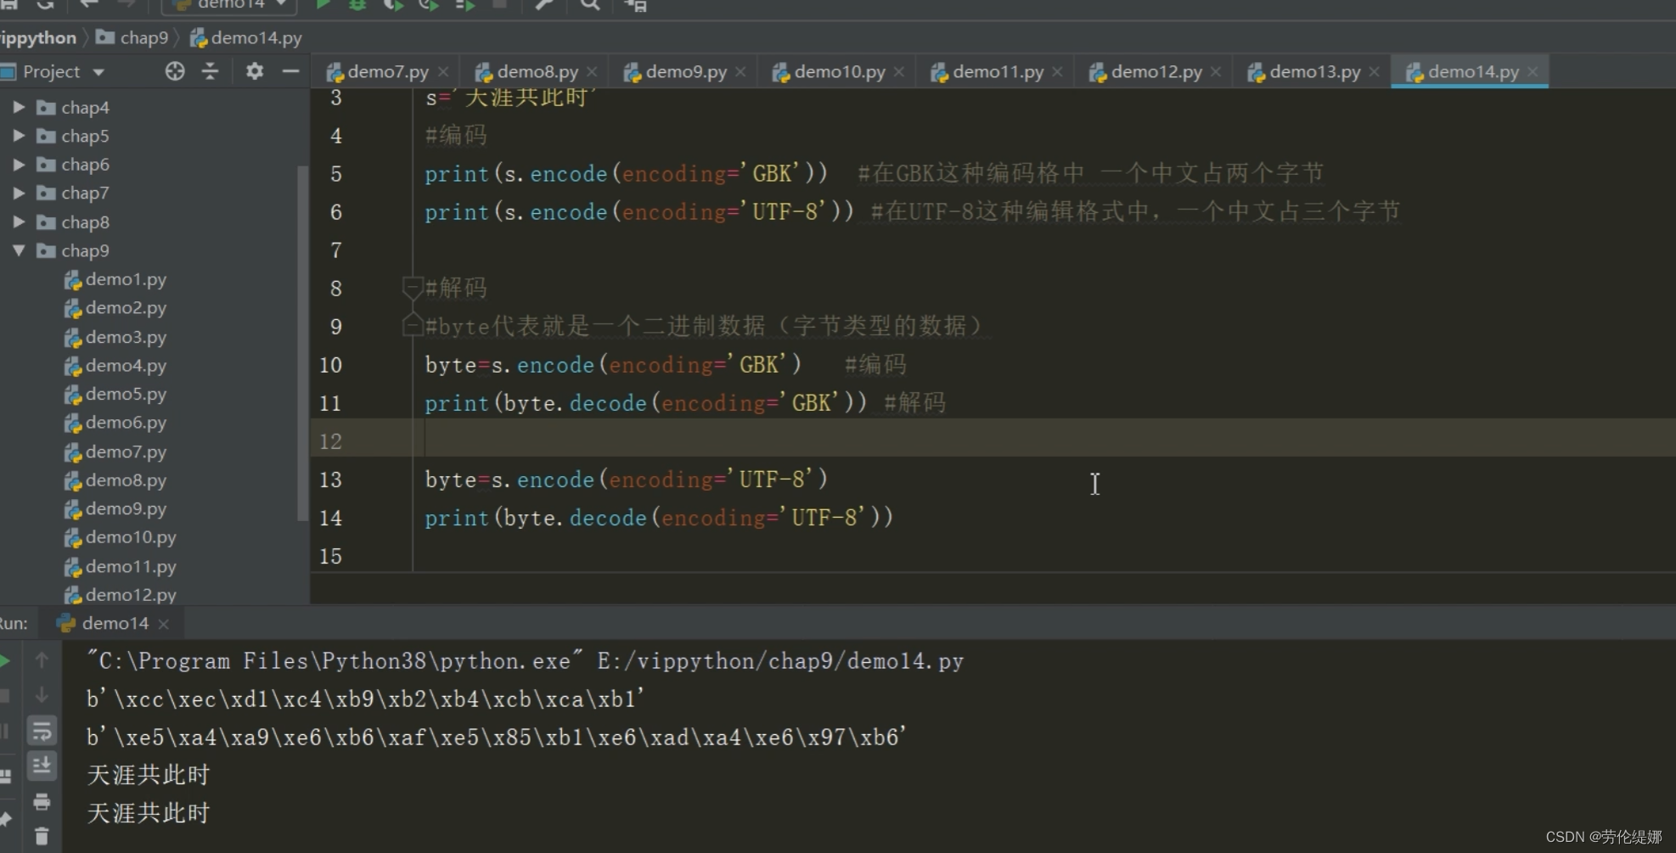
Task: Expand the chap4 folder
Action: coord(19,107)
